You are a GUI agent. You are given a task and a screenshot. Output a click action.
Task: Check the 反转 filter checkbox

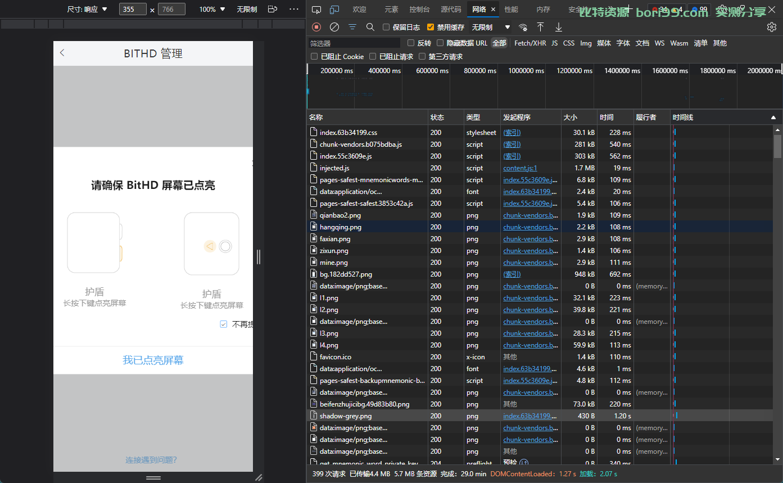coord(411,43)
